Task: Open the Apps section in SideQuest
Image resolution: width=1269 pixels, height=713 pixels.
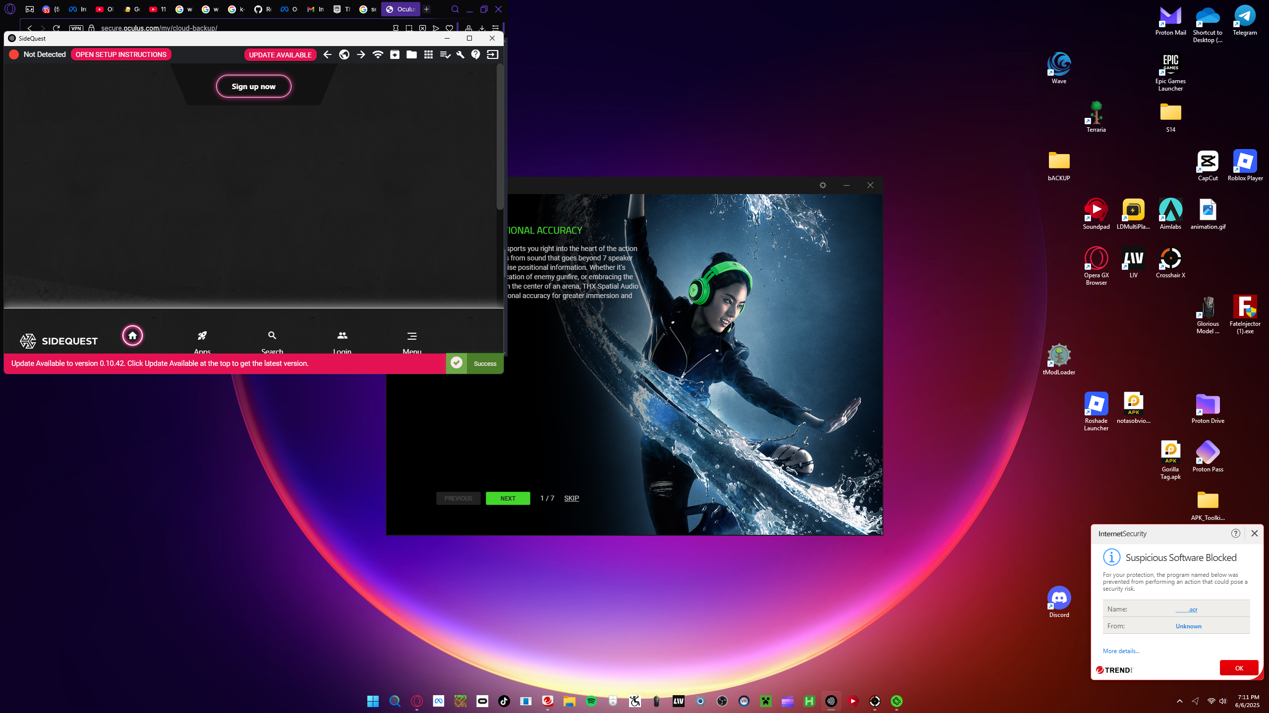Action: point(202,342)
